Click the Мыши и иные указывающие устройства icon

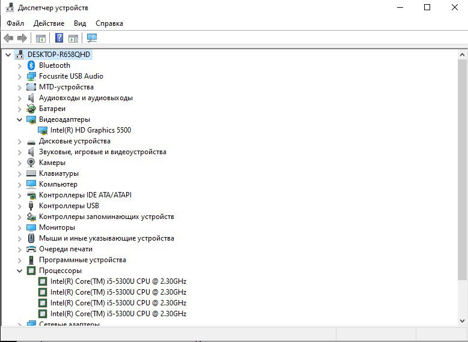pyautogui.click(x=31, y=238)
